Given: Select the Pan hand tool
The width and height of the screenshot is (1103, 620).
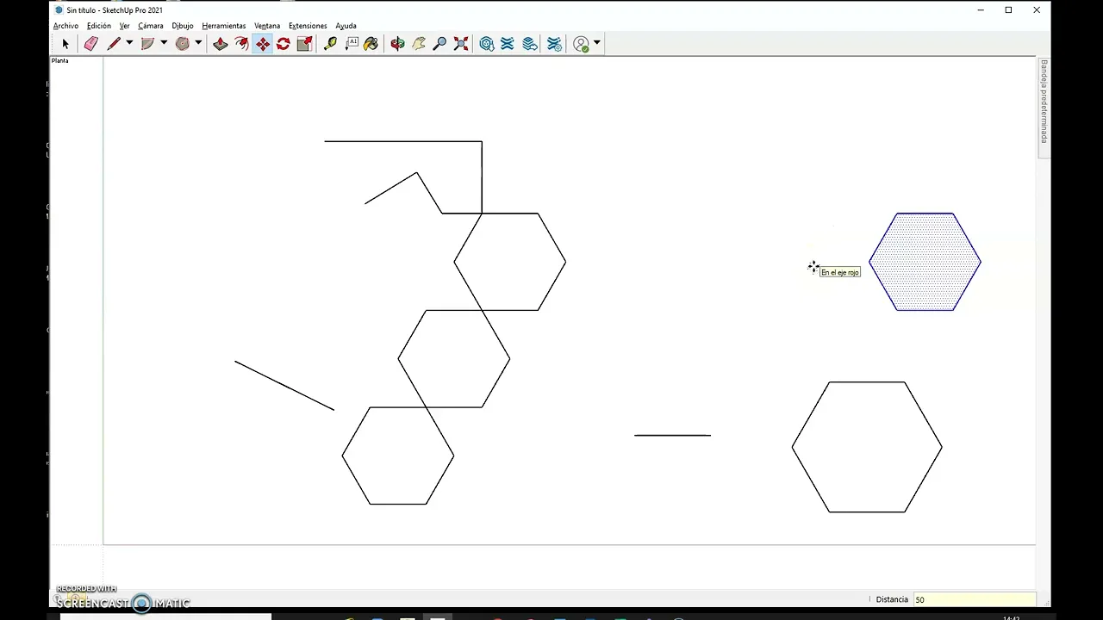Looking at the screenshot, I should tap(419, 44).
